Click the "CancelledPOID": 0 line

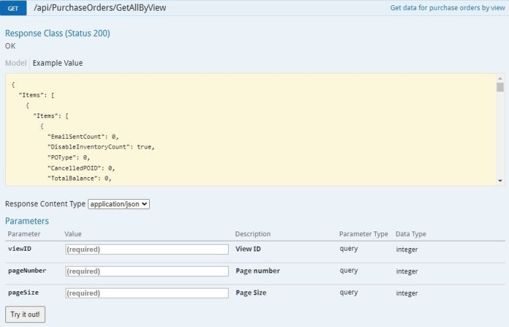point(81,168)
